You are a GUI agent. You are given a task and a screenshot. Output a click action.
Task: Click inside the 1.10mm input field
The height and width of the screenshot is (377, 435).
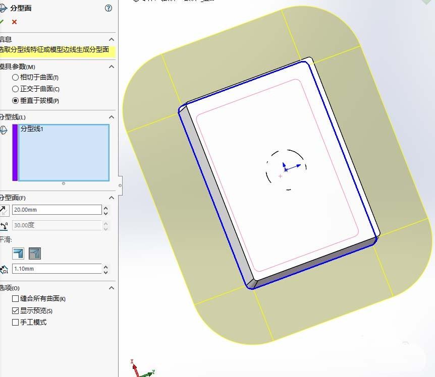coord(58,269)
